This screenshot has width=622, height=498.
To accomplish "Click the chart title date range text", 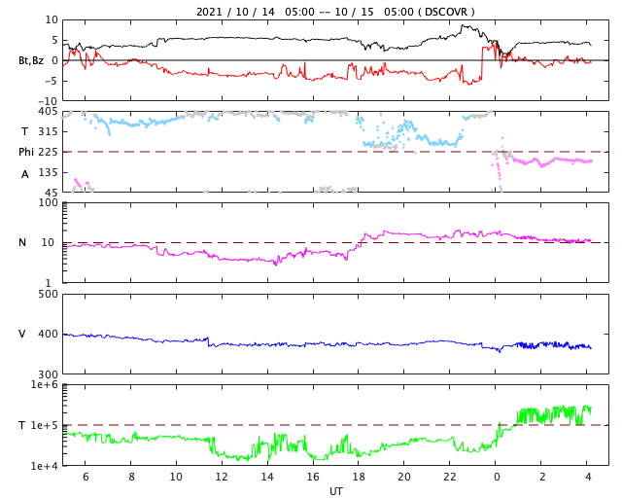I will (335, 12).
